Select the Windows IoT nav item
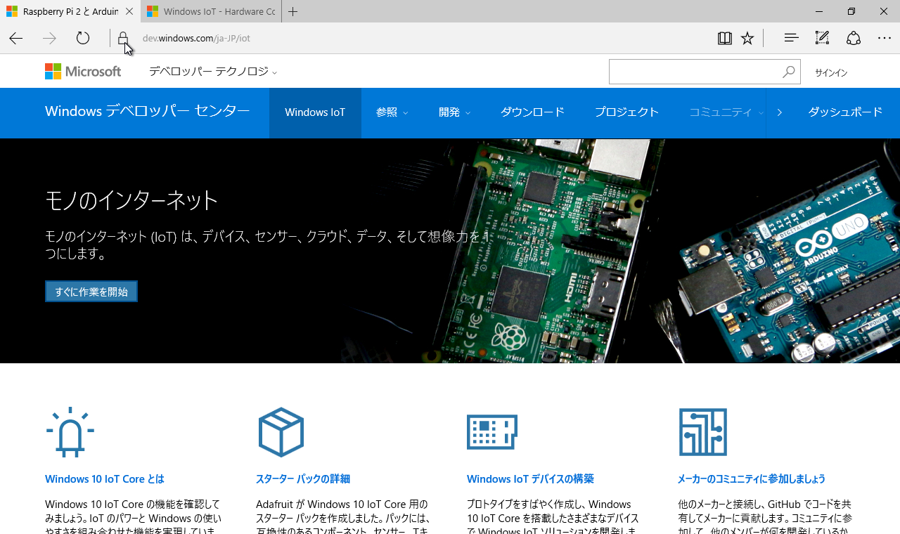The width and height of the screenshot is (900, 534). [x=315, y=112]
